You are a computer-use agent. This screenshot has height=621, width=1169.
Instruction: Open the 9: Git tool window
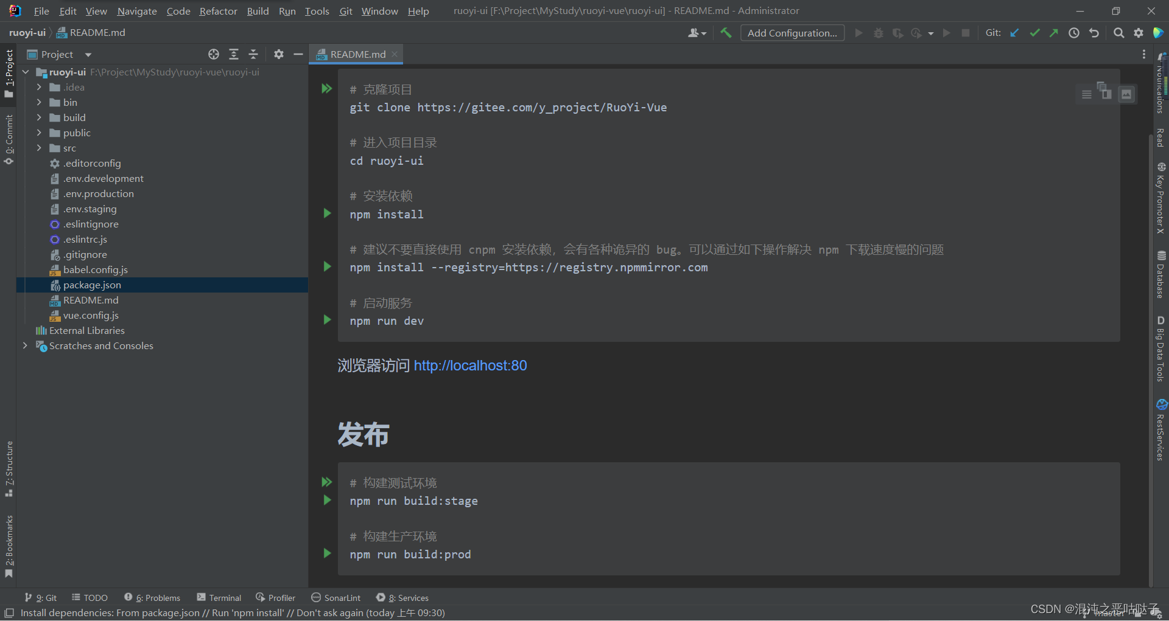point(41,598)
